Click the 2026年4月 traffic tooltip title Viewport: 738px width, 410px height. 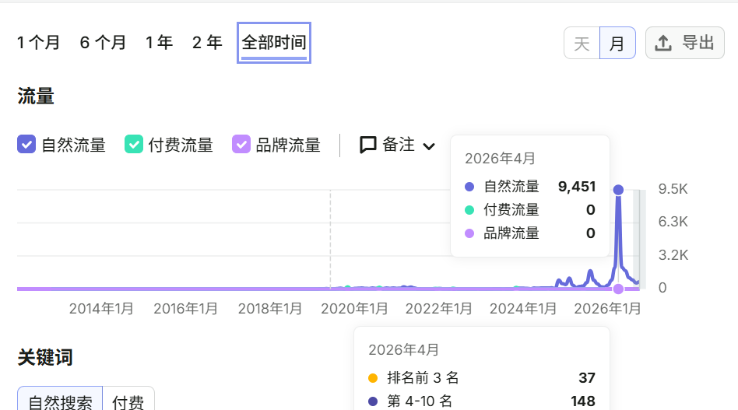pyautogui.click(x=500, y=159)
